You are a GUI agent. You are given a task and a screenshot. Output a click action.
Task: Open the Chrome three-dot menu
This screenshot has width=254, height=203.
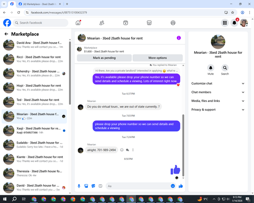[x=249, y=12]
